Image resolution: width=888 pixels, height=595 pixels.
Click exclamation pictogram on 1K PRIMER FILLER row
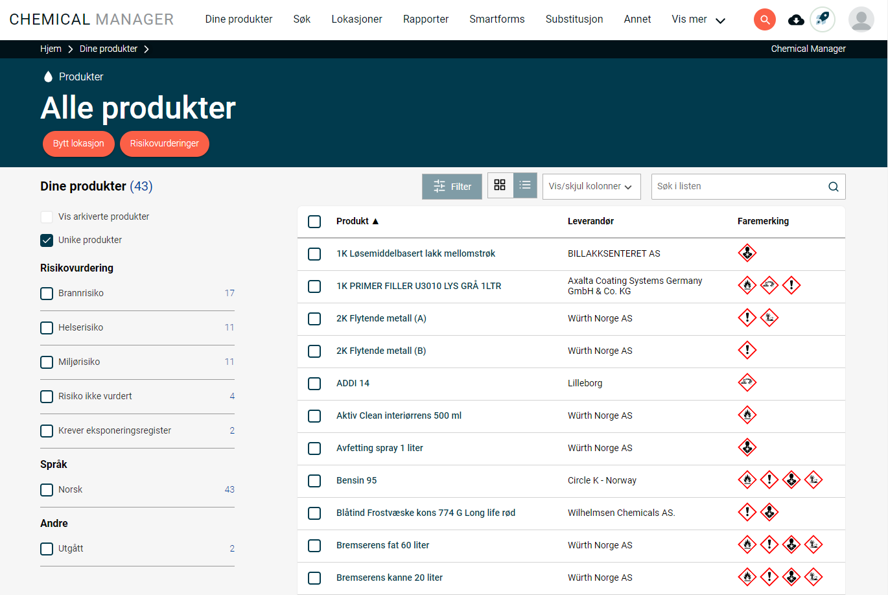pos(791,285)
